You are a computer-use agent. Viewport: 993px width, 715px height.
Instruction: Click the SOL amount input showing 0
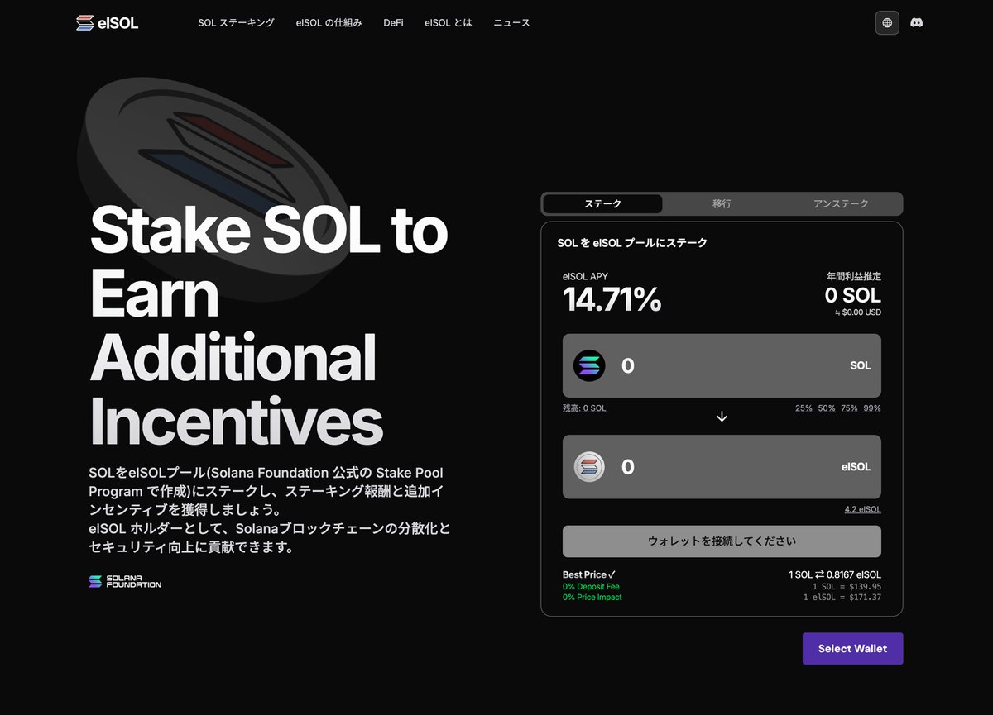(x=627, y=365)
